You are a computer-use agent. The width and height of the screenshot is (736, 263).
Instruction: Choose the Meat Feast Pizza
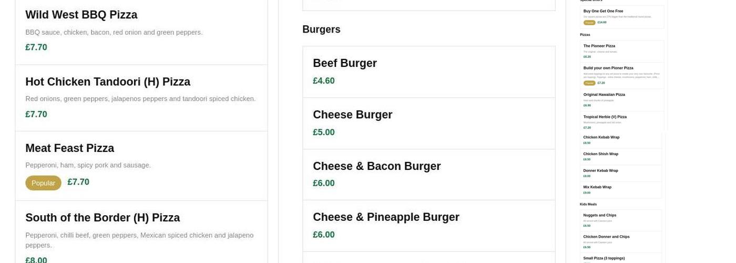click(69, 148)
